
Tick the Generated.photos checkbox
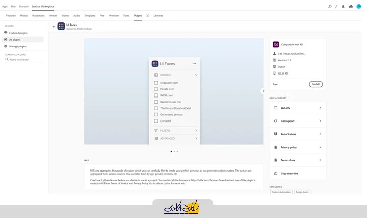coord(156,114)
